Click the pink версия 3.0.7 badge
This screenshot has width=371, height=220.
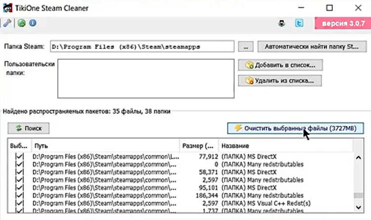(x=343, y=23)
